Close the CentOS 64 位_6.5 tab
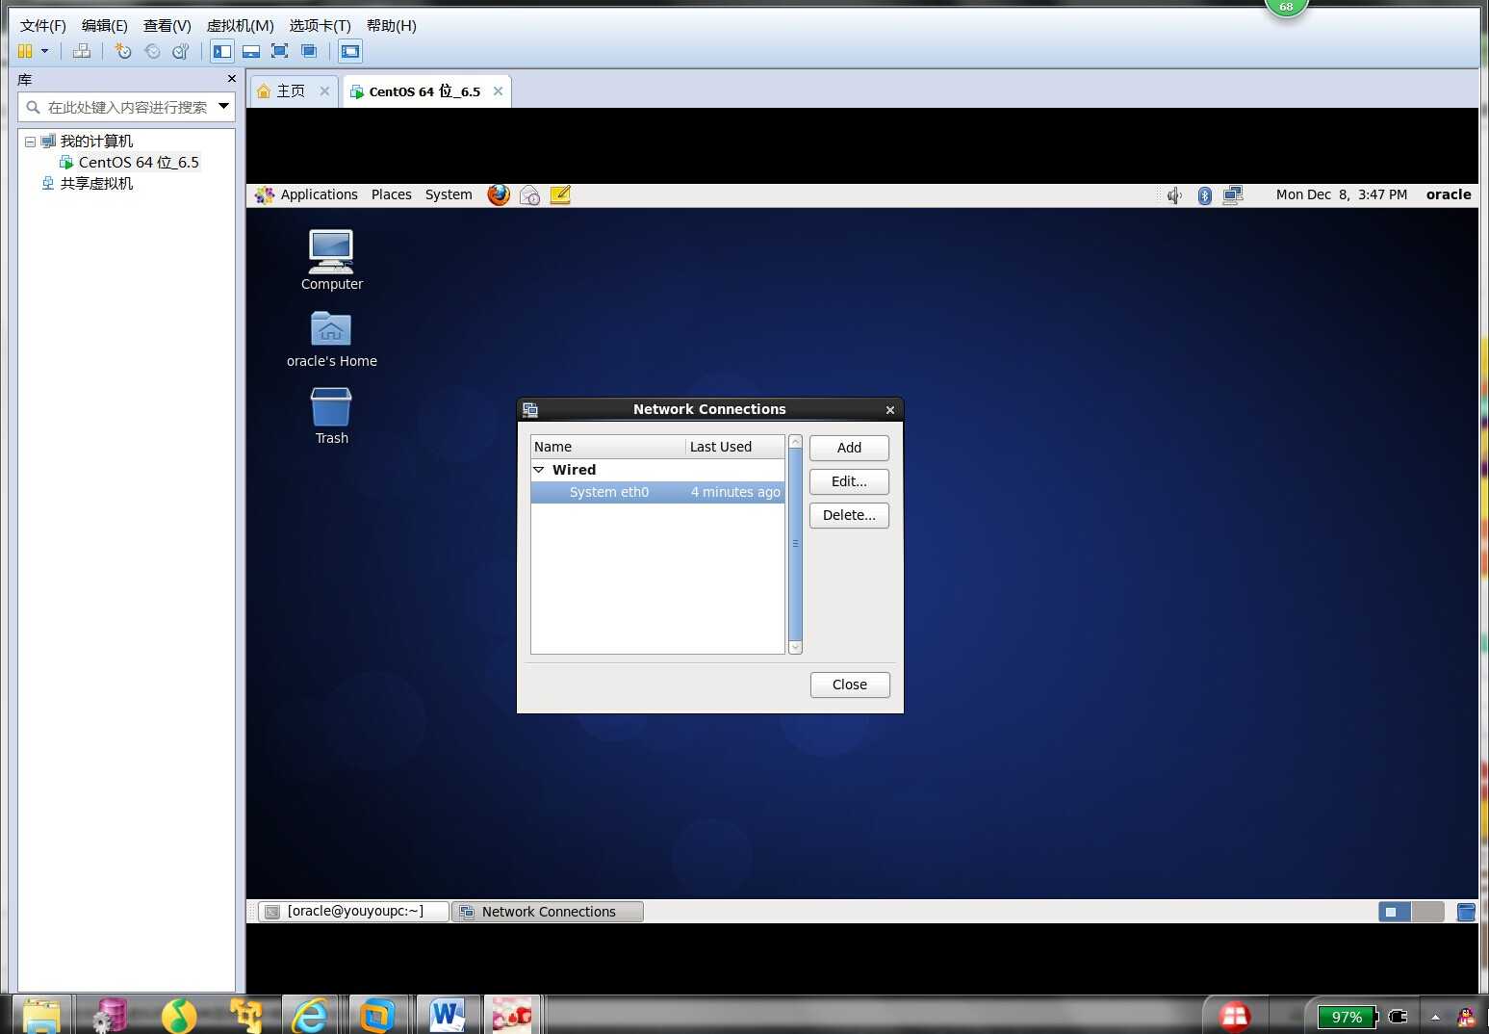The height and width of the screenshot is (1034, 1489). click(498, 90)
